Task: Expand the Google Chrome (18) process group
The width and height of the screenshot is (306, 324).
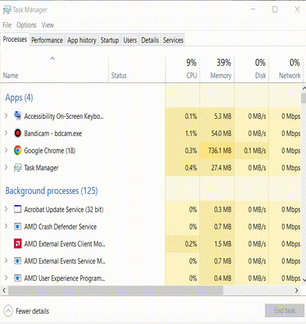Action: (6, 150)
